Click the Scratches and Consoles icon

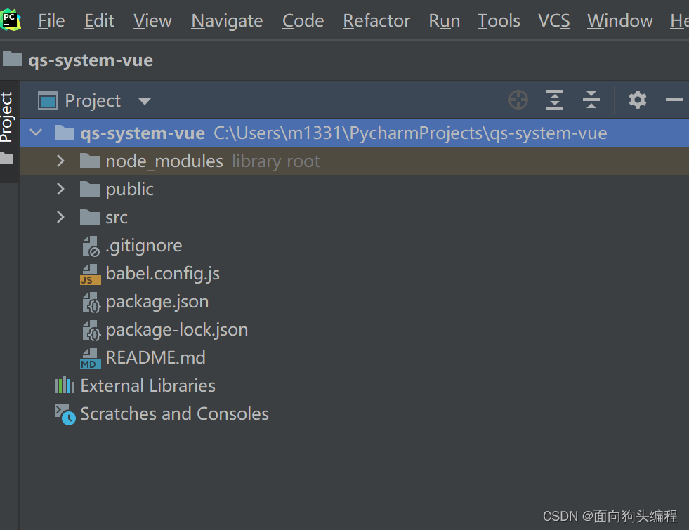tap(65, 414)
